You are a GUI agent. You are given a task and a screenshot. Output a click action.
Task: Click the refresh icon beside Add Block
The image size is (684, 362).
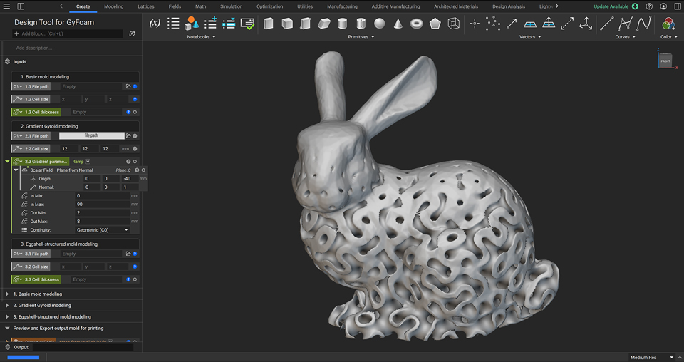coord(132,33)
